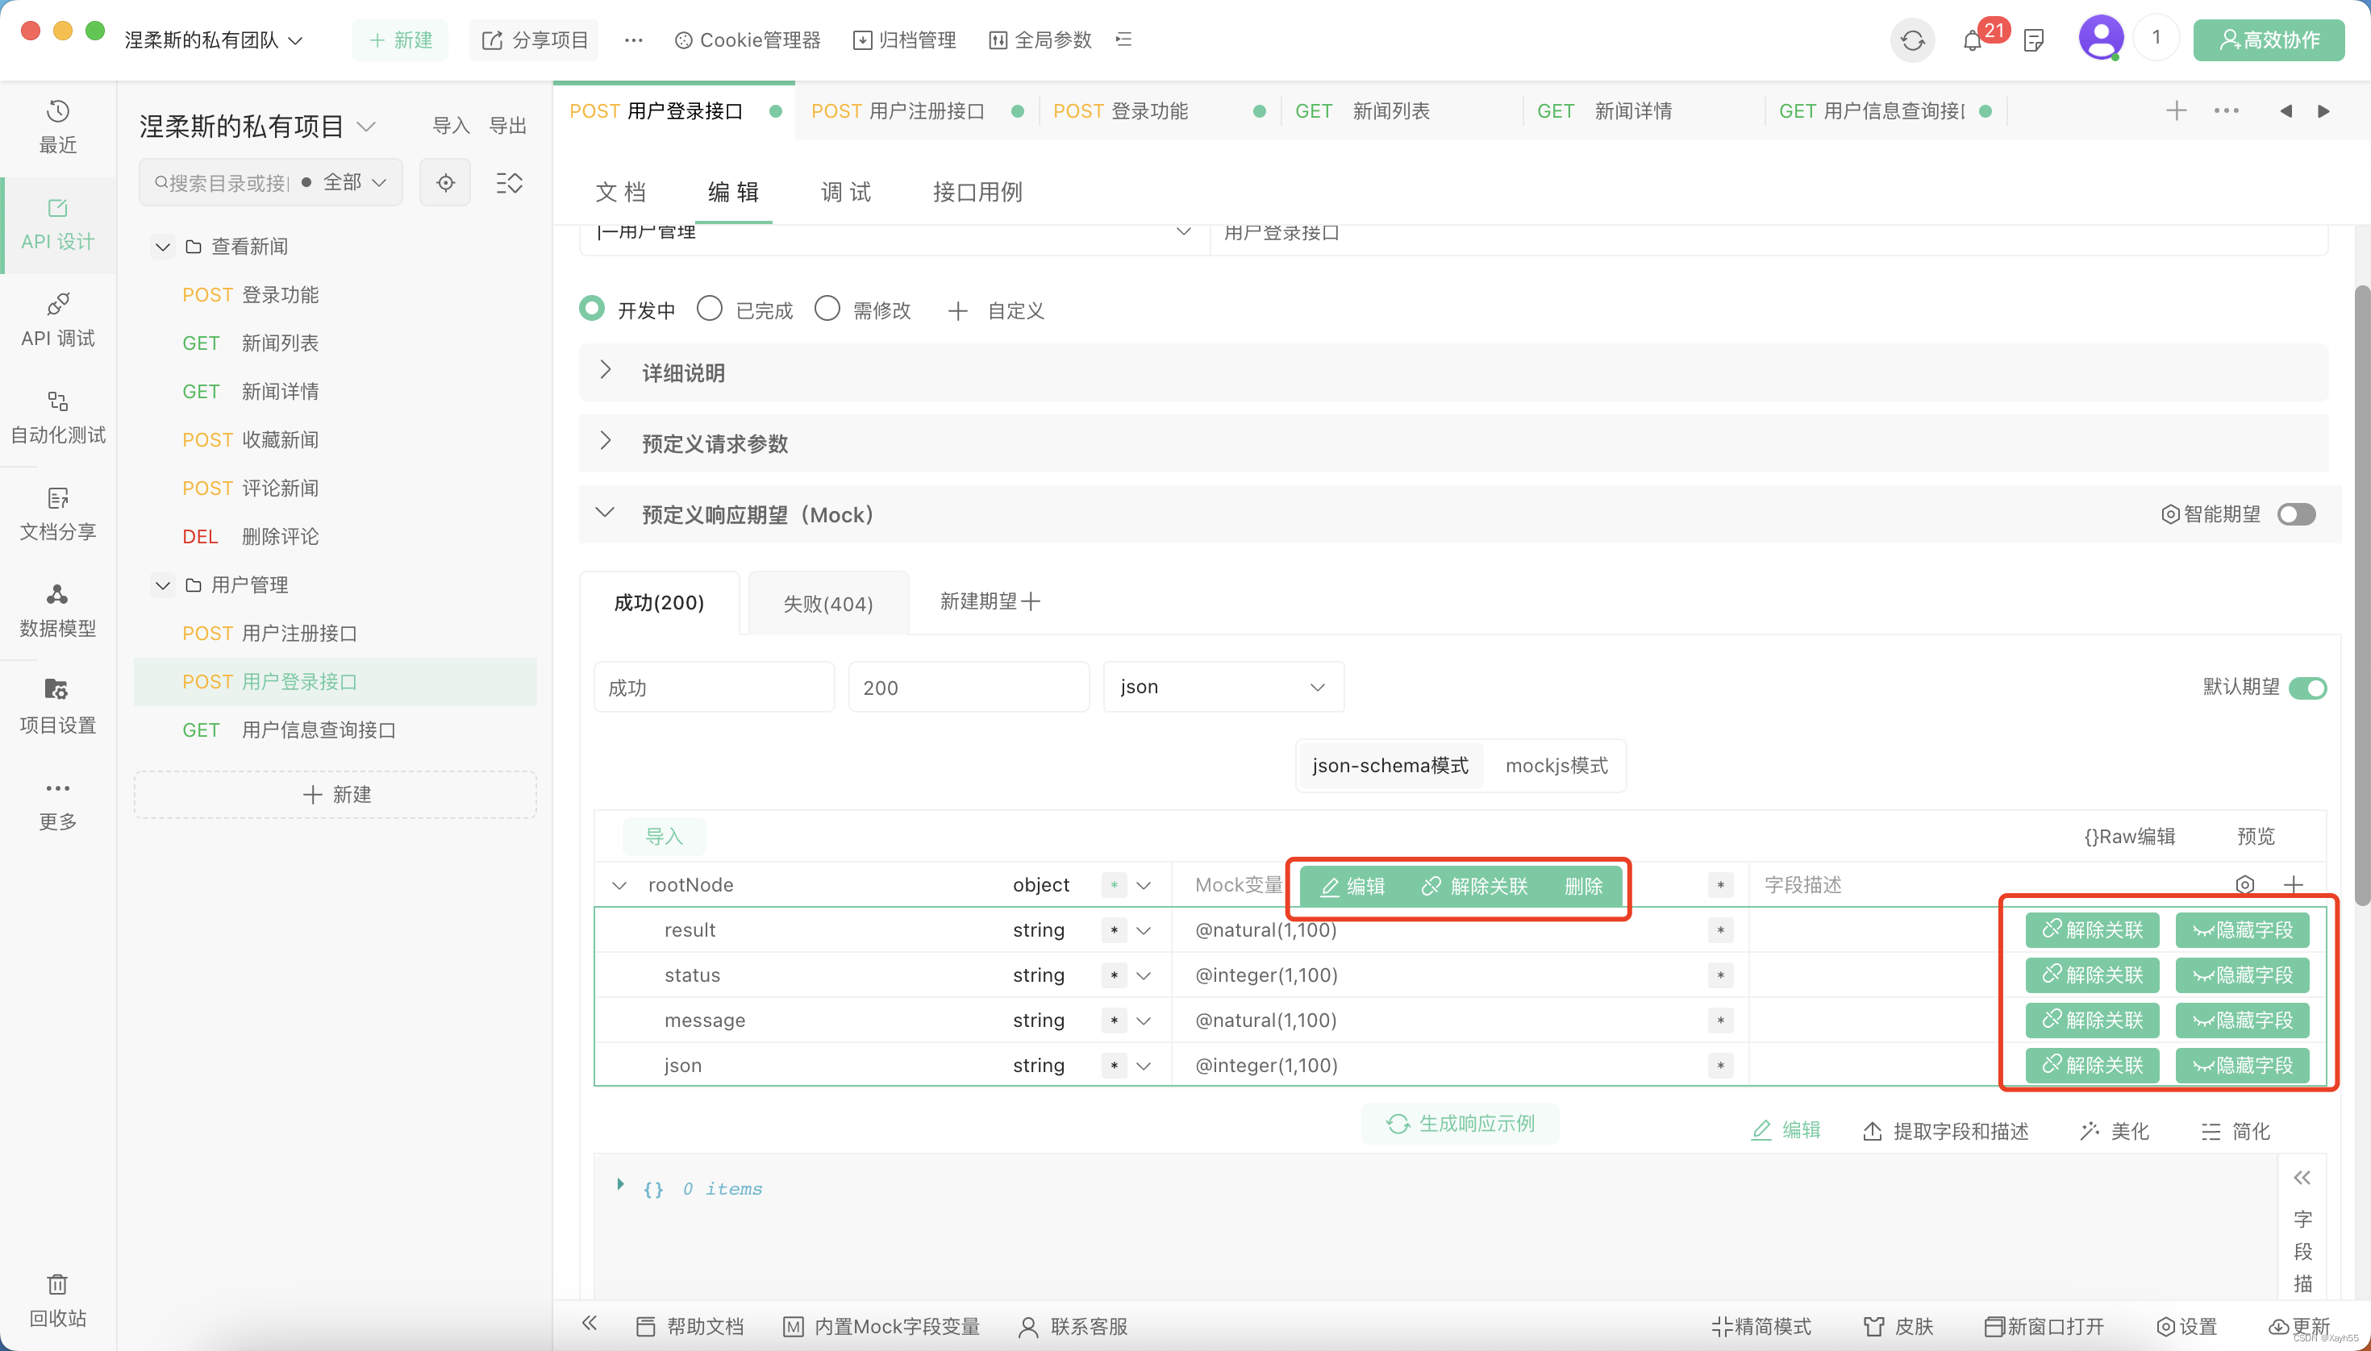Click the plus icon to add rootNode field
The height and width of the screenshot is (1351, 2371).
(x=2293, y=884)
